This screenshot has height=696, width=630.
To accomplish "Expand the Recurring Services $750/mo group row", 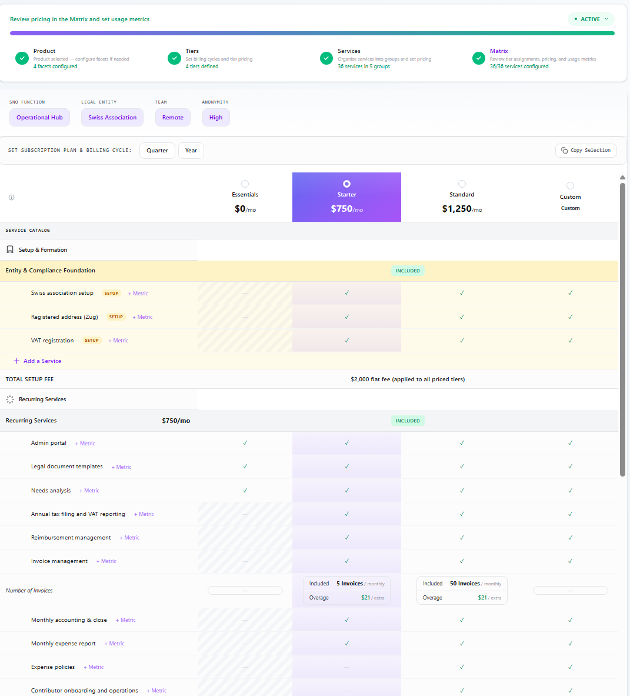I will (x=309, y=421).
